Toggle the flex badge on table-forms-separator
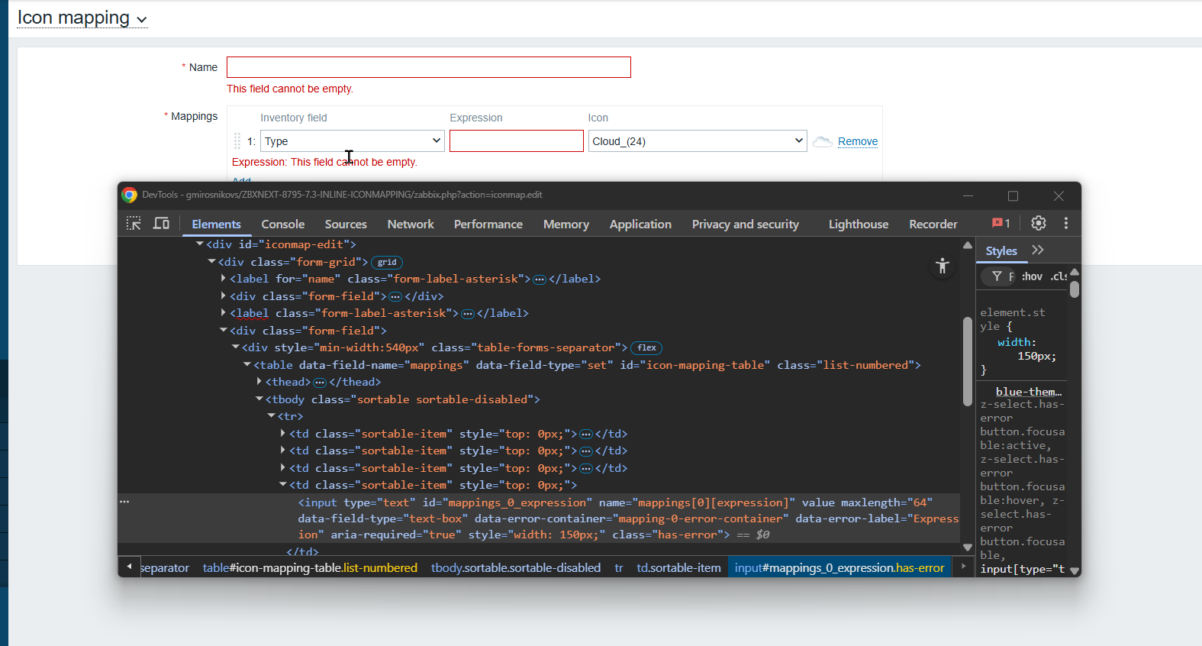 coord(646,348)
